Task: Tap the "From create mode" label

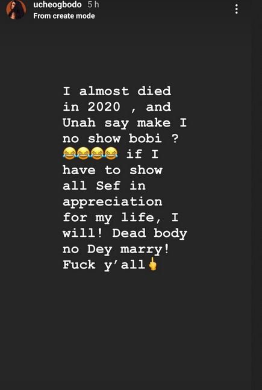Action: click(x=64, y=16)
